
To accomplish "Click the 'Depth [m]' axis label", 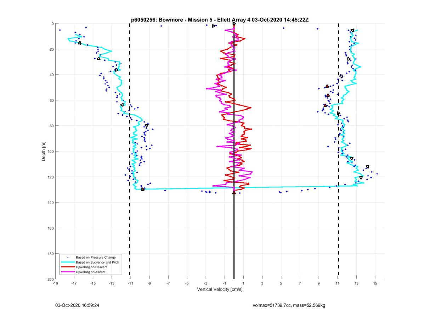I will (x=44, y=152).
